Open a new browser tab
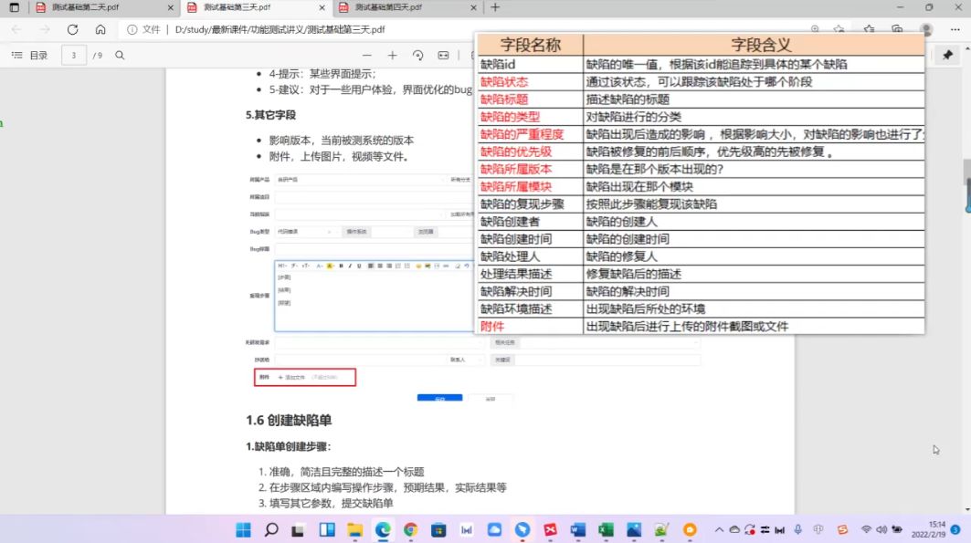This screenshot has width=971, height=543. tap(493, 9)
